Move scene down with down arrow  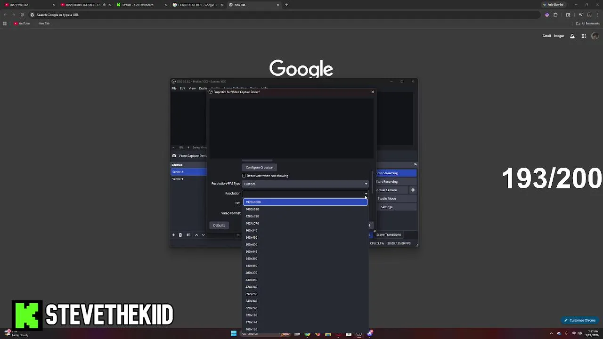tap(203, 235)
